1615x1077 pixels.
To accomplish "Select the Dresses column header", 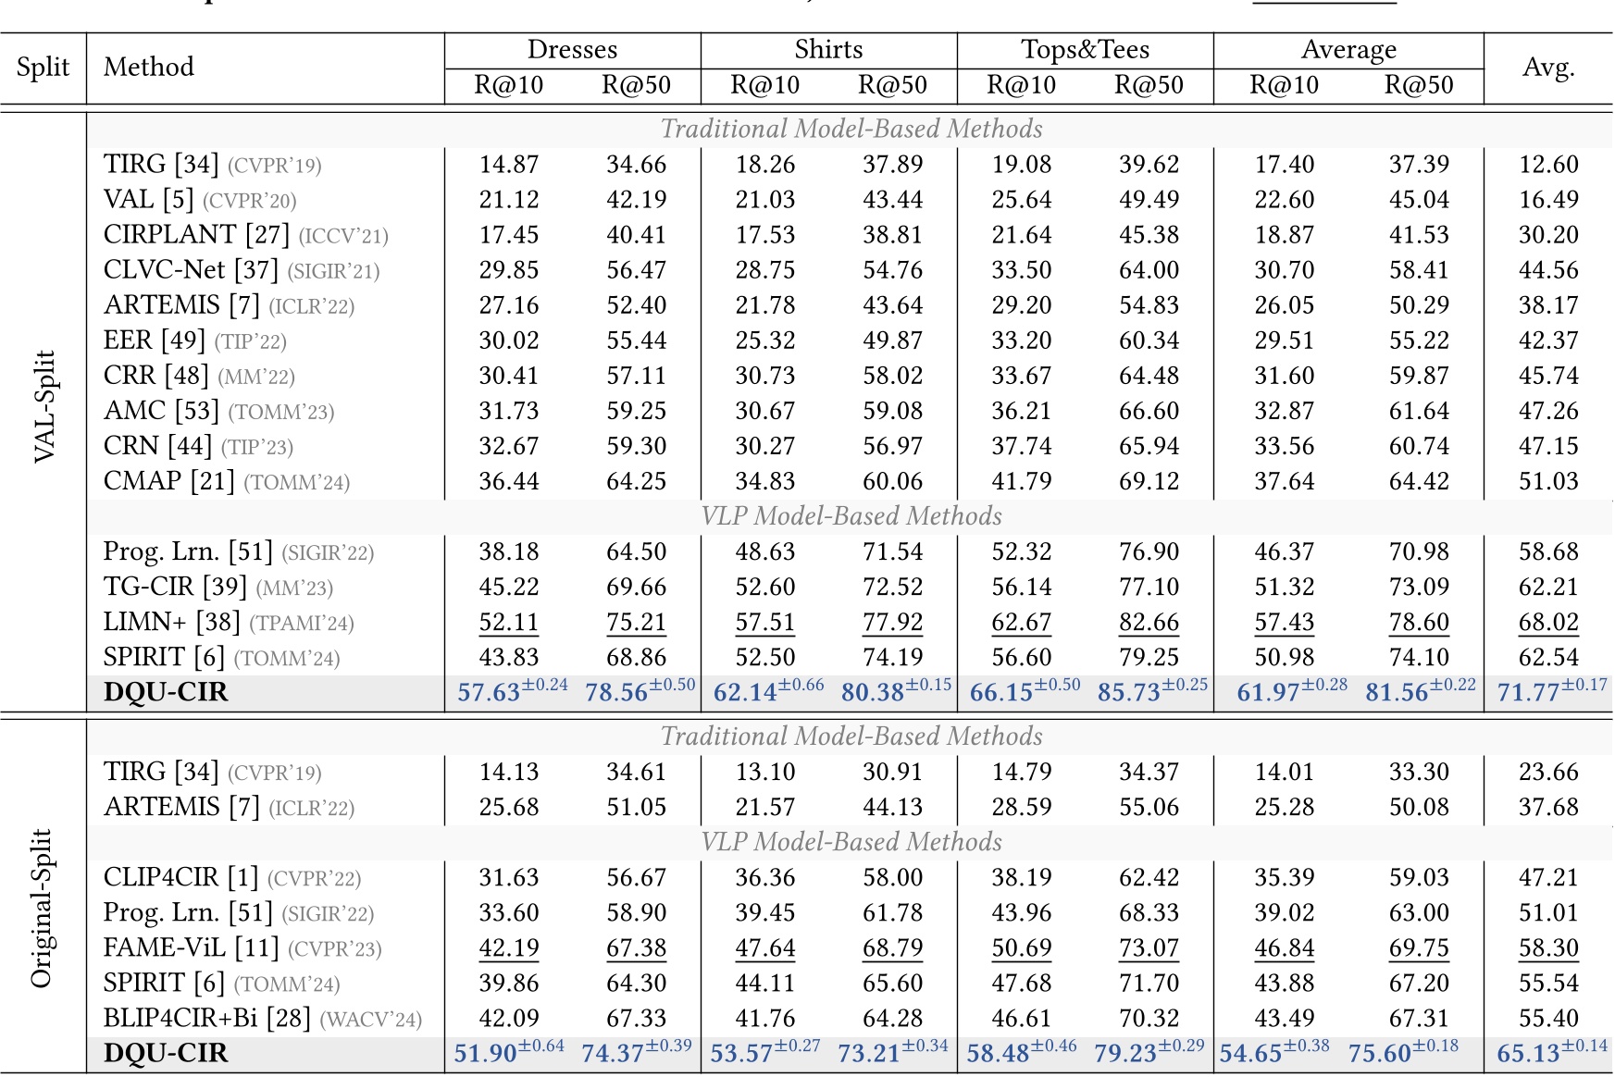I will (574, 50).
